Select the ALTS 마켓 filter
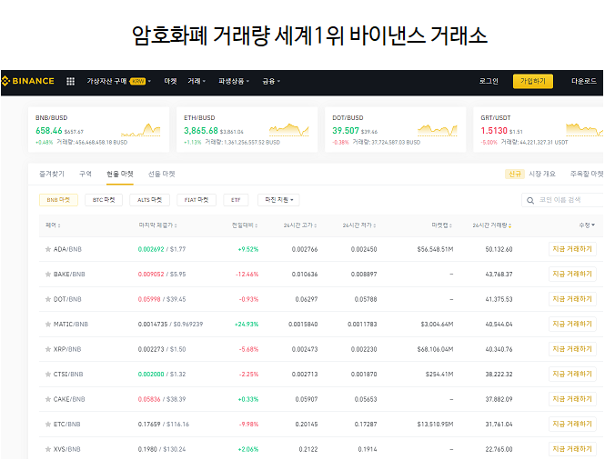Image resolution: width=605 pixels, height=470 pixels. pos(150,200)
